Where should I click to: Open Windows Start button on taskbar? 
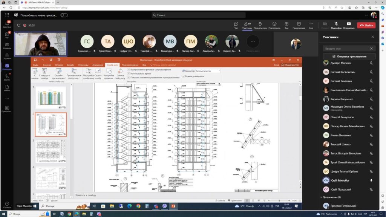point(3,214)
